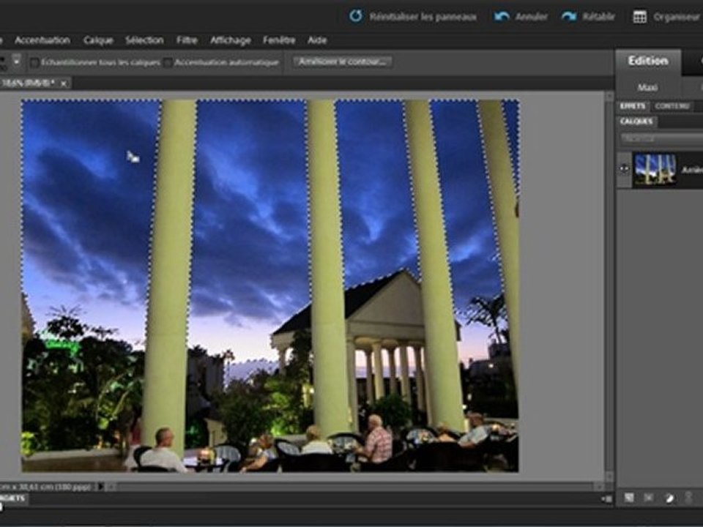Open the Fenêtre menu
This screenshot has width=703, height=527.
(x=279, y=40)
